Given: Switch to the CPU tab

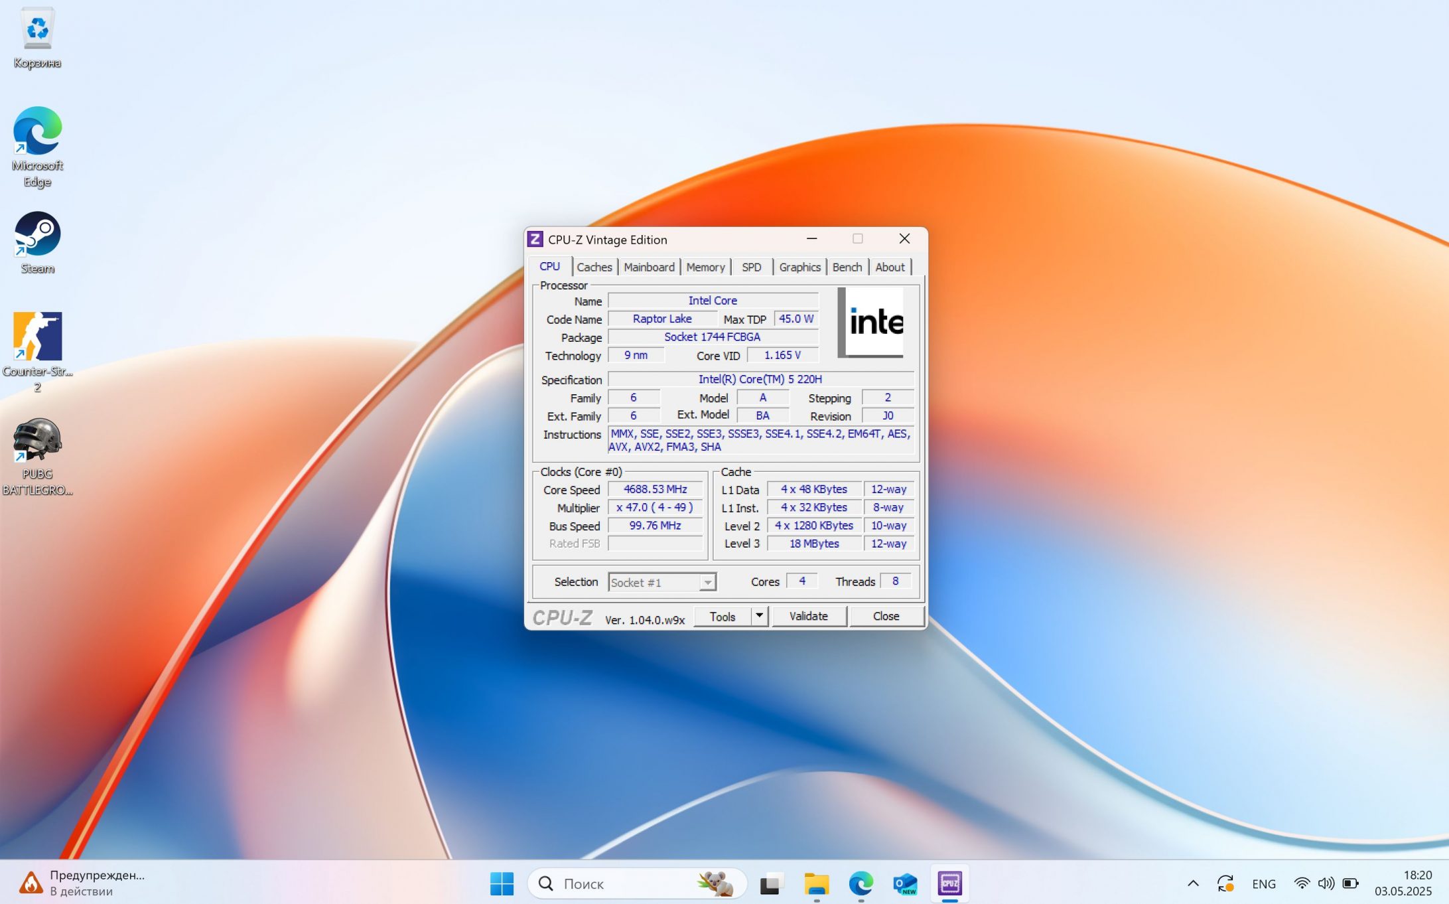Looking at the screenshot, I should coord(549,266).
